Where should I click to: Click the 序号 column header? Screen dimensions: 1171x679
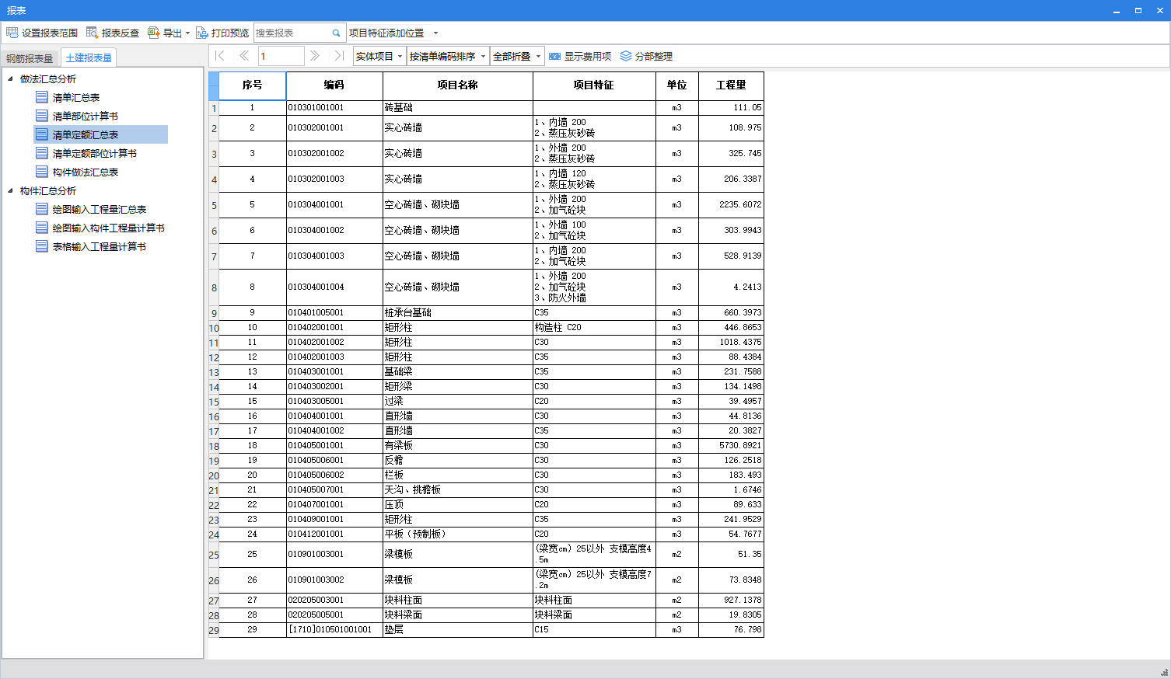pos(252,85)
